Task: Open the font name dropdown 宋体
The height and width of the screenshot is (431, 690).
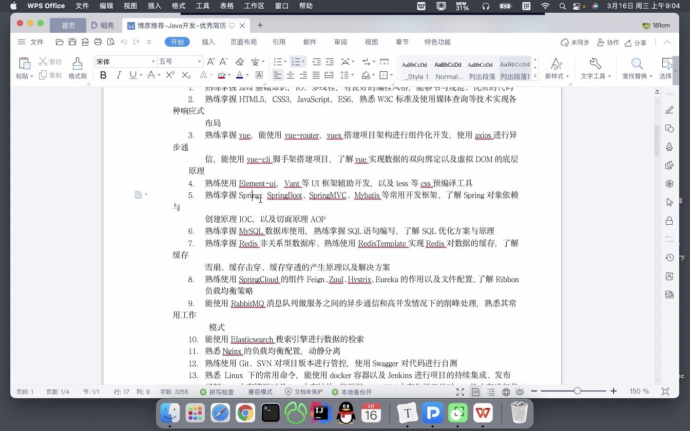Action: click(153, 62)
